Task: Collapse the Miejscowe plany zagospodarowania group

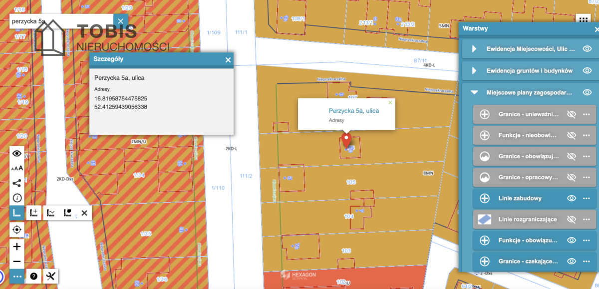Action: (x=475, y=92)
